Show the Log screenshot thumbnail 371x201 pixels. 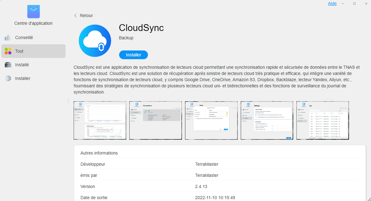coord(323,120)
